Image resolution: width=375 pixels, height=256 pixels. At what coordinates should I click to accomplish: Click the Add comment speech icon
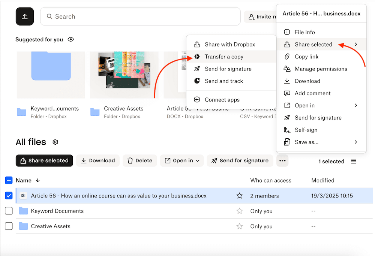tap(287, 93)
